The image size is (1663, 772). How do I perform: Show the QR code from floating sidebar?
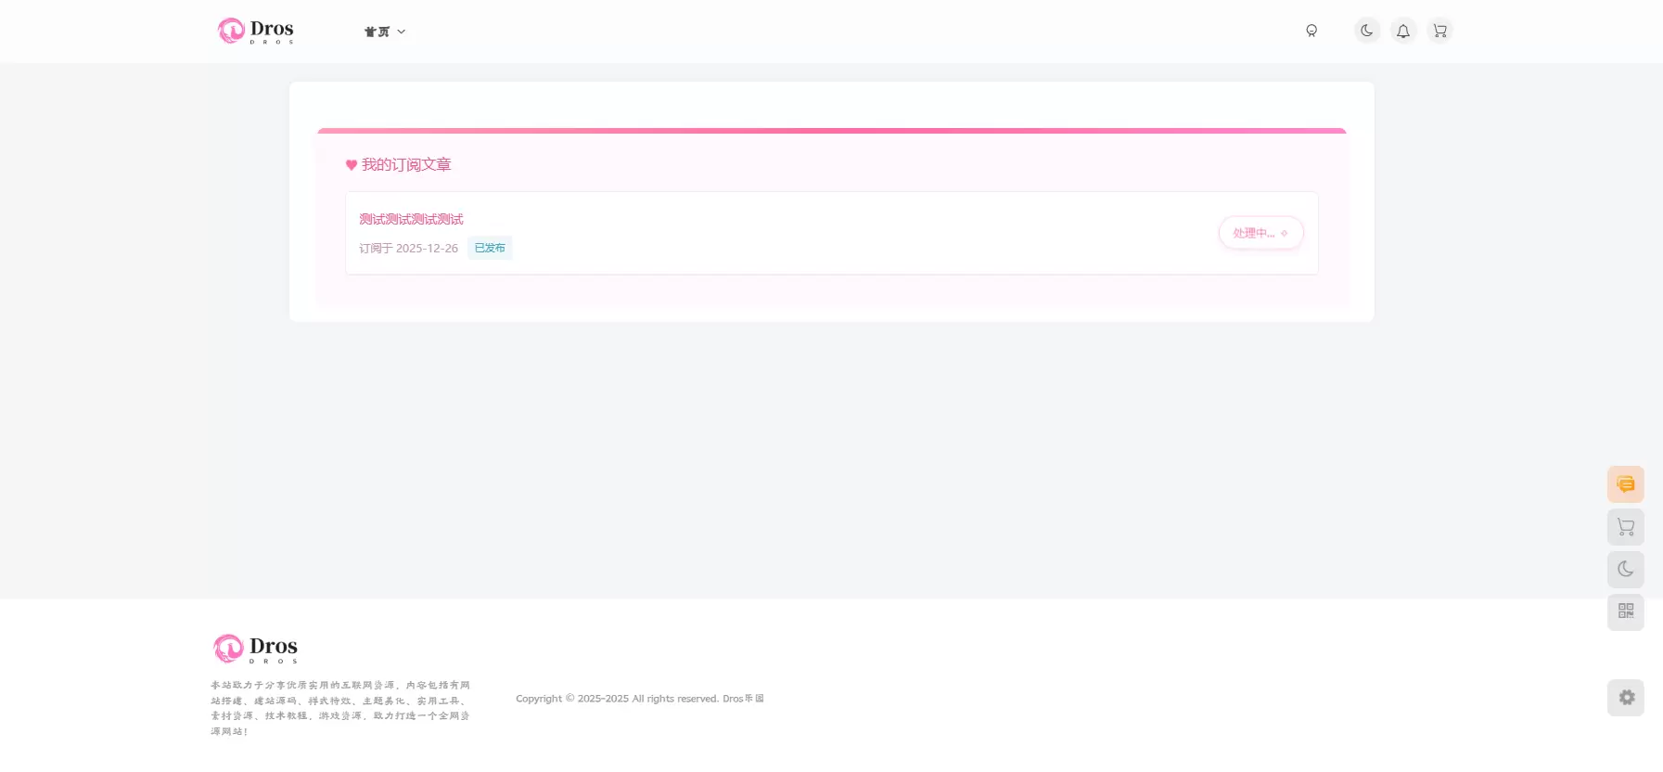pyautogui.click(x=1626, y=612)
